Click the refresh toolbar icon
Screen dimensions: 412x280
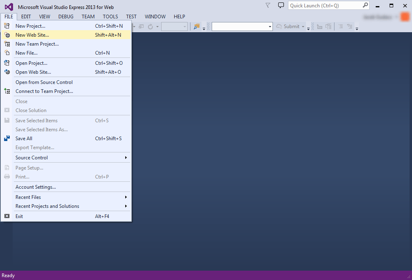[150, 26]
